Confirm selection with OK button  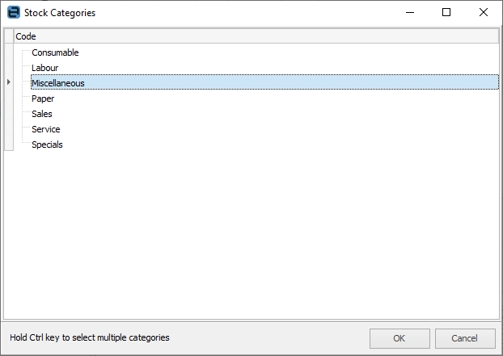coord(399,338)
